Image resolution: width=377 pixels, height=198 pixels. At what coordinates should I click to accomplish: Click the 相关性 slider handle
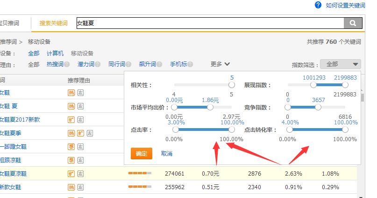pyautogui.click(x=232, y=85)
